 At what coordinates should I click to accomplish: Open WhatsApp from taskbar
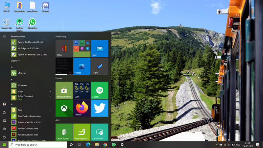pos(114,145)
